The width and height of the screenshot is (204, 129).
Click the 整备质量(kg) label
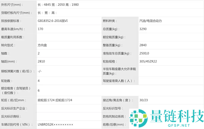[x=113, y=45]
